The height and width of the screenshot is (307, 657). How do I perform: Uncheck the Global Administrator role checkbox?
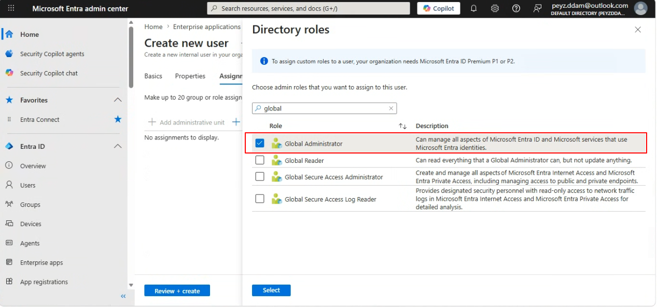click(260, 143)
